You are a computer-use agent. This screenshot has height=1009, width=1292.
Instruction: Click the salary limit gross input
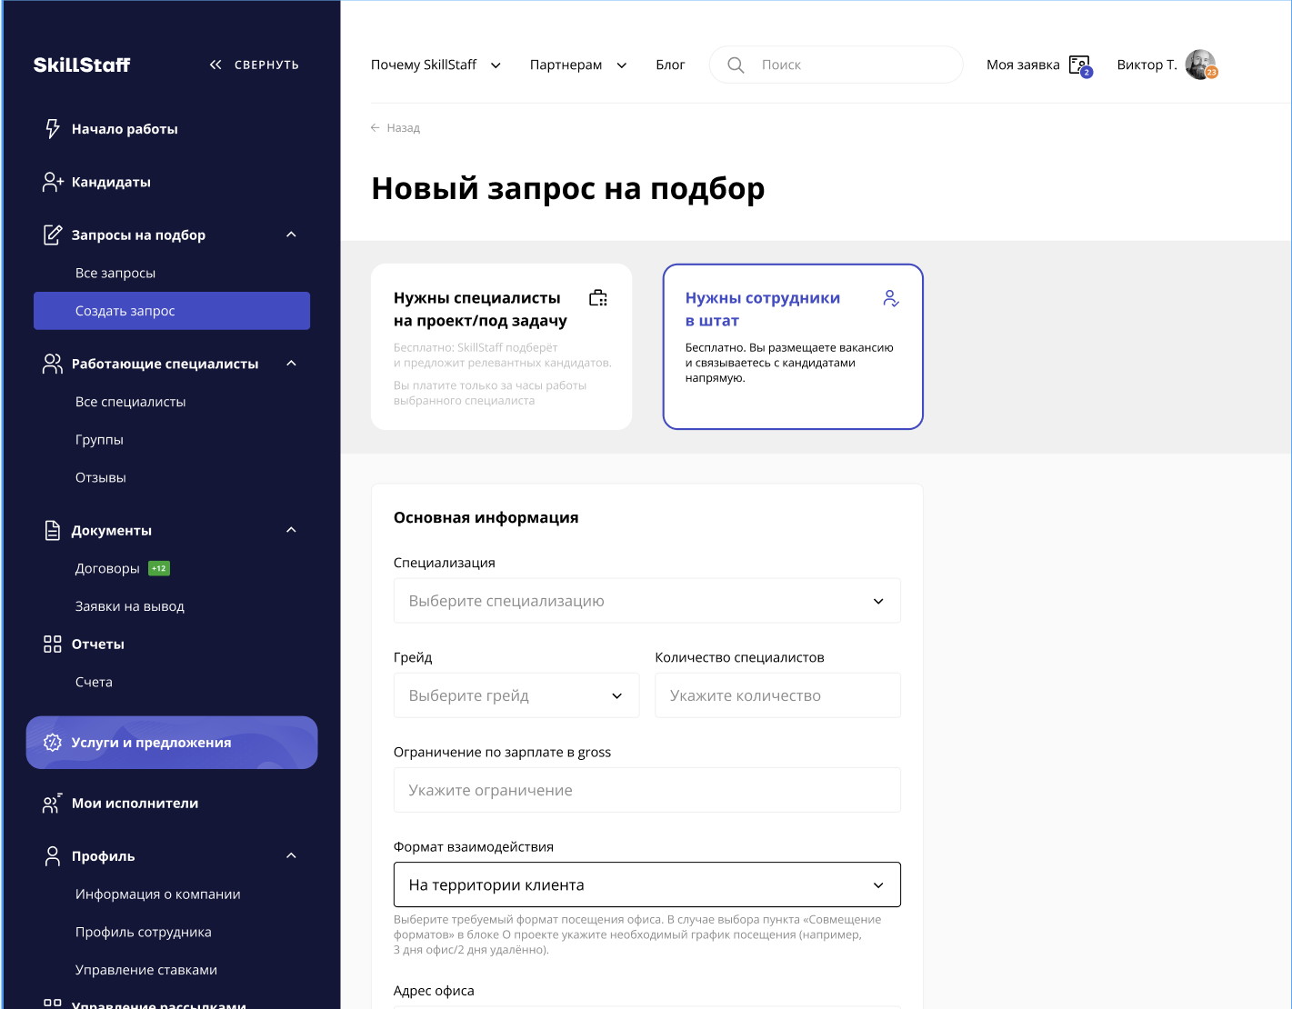647,790
